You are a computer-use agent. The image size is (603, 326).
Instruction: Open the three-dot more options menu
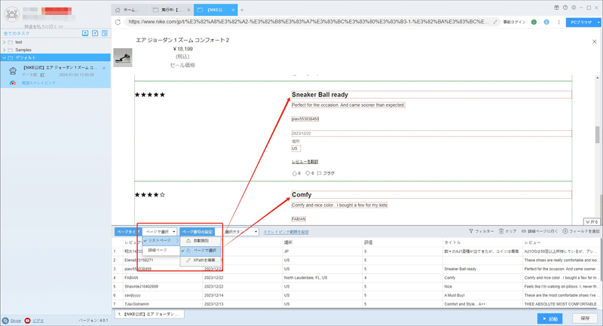point(559,22)
